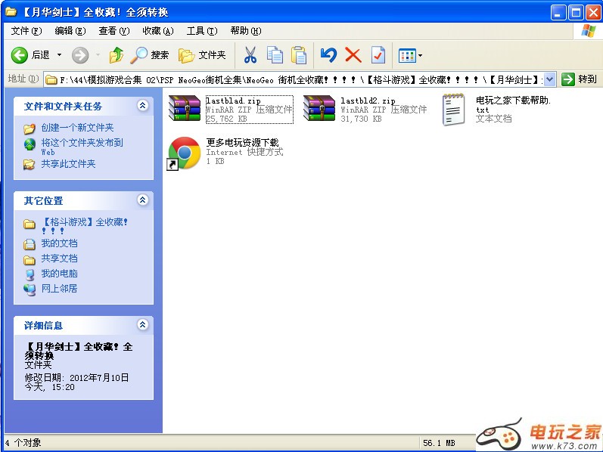Screen dimensions: 603x452
Task: Open the 文件(F) menu
Action: (x=26, y=31)
